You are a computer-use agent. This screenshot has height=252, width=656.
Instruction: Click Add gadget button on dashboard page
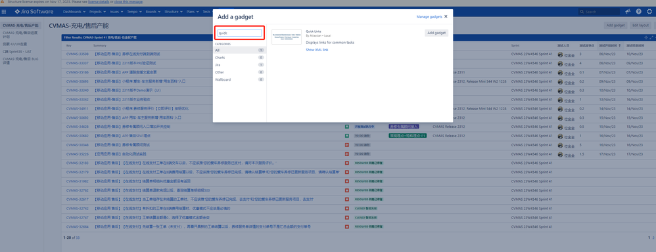(616, 25)
